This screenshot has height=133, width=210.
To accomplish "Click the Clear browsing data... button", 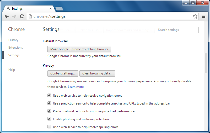I will [x=97, y=73].
